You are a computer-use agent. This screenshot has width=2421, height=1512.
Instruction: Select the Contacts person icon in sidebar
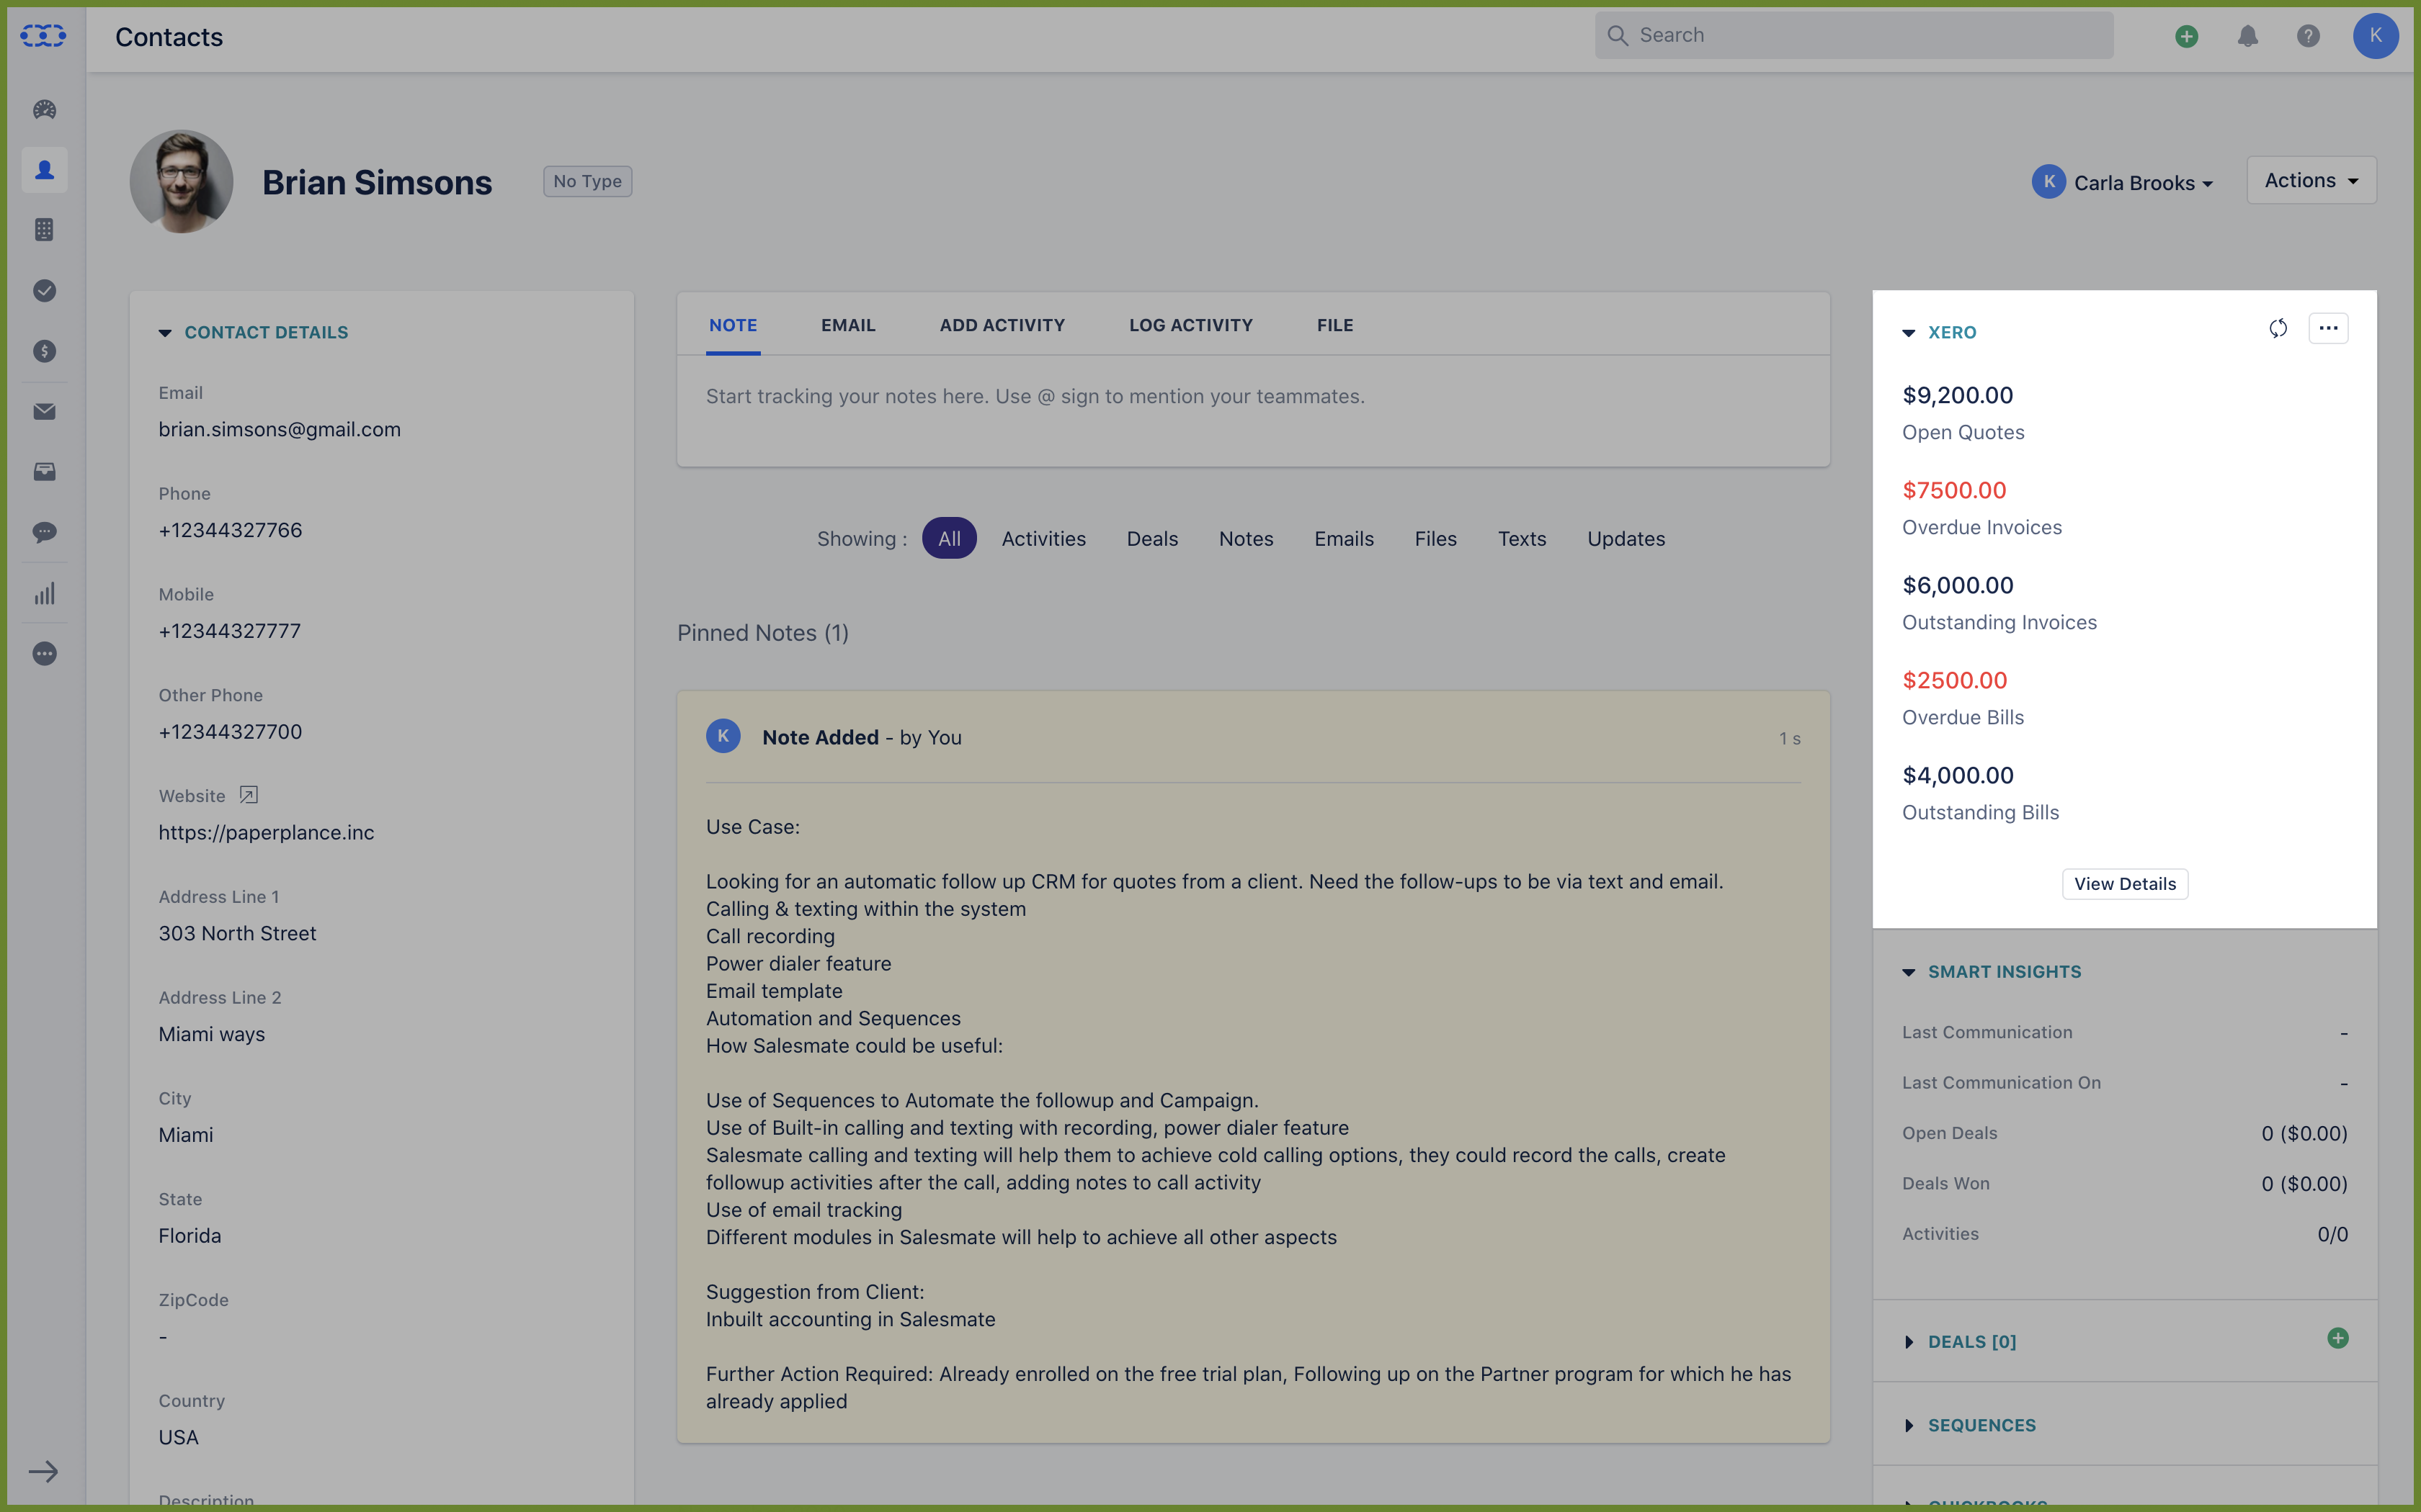coord(44,170)
